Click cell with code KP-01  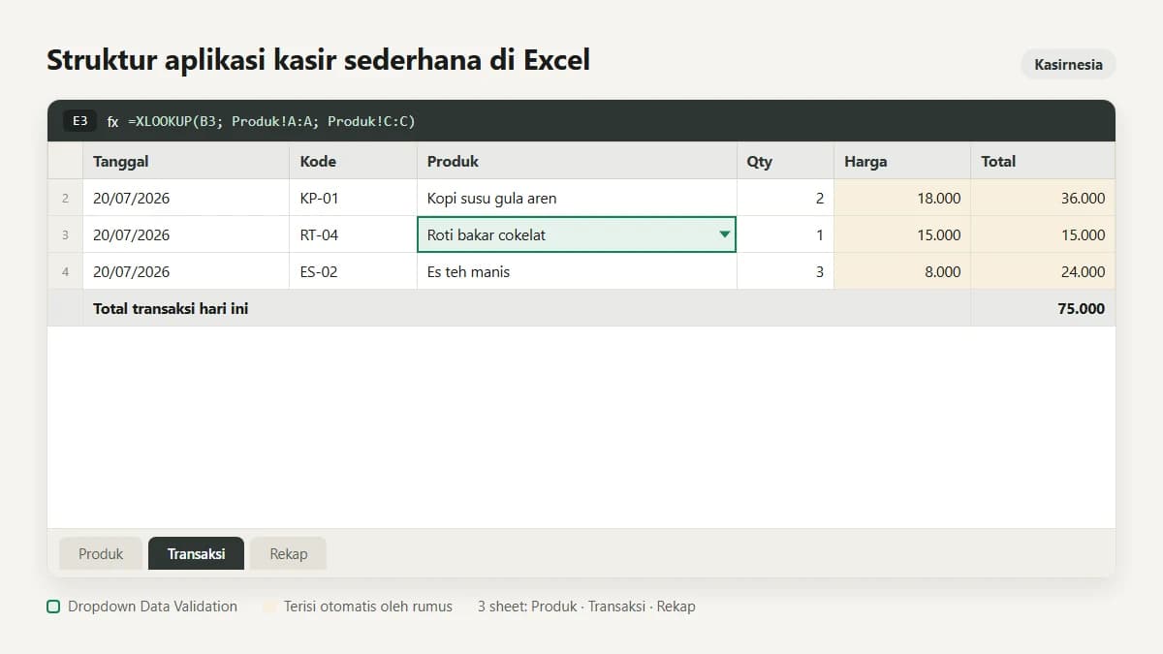pyautogui.click(x=354, y=198)
